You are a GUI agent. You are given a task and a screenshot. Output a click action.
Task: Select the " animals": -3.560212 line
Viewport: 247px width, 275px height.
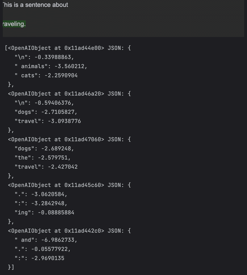[51, 66]
